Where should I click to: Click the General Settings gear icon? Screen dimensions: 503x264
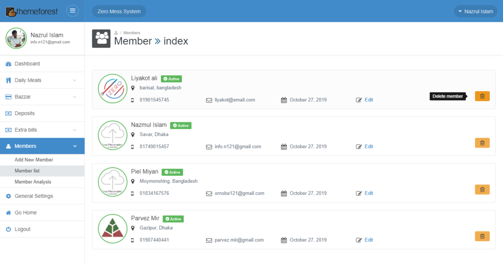(x=8, y=196)
